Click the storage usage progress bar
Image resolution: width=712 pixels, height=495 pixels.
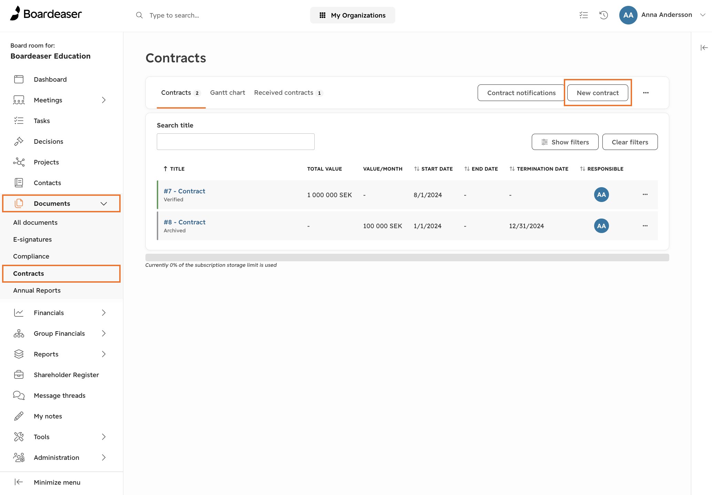click(407, 257)
